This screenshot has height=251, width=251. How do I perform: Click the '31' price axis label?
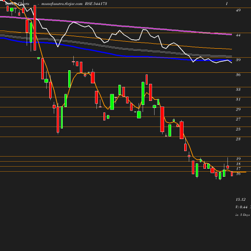238,99
